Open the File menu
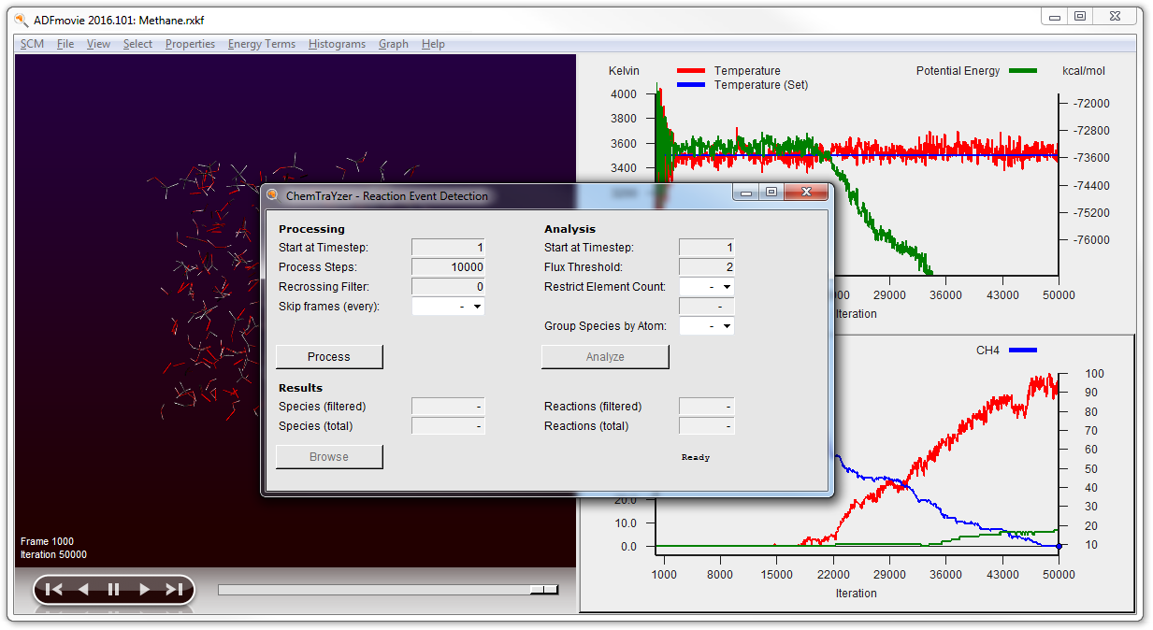The height and width of the screenshot is (630, 1153). coord(65,44)
